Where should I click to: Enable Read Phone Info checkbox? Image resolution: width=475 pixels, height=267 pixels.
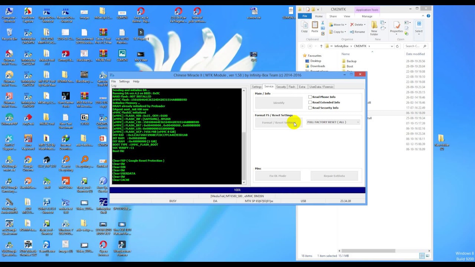310,97
